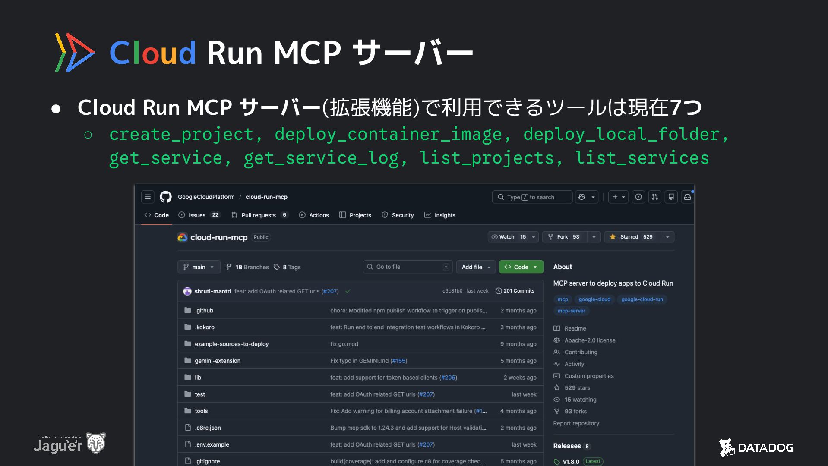The image size is (828, 466).
Task: Click the google-cloud-run topic tag
Action: 642,299
